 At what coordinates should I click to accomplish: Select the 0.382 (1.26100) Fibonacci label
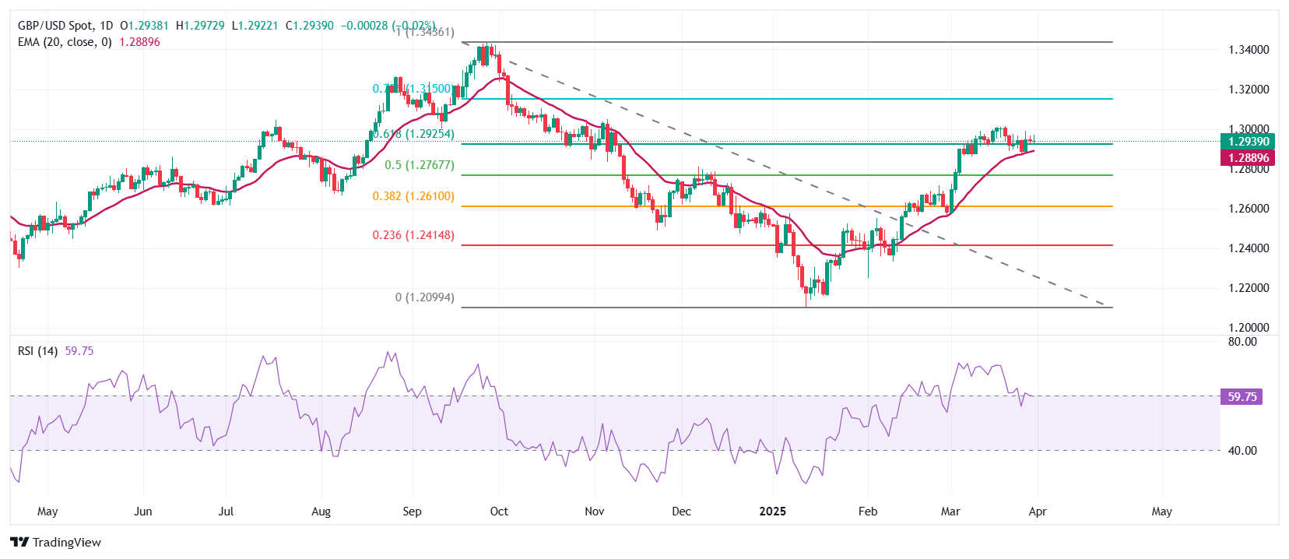coord(413,196)
